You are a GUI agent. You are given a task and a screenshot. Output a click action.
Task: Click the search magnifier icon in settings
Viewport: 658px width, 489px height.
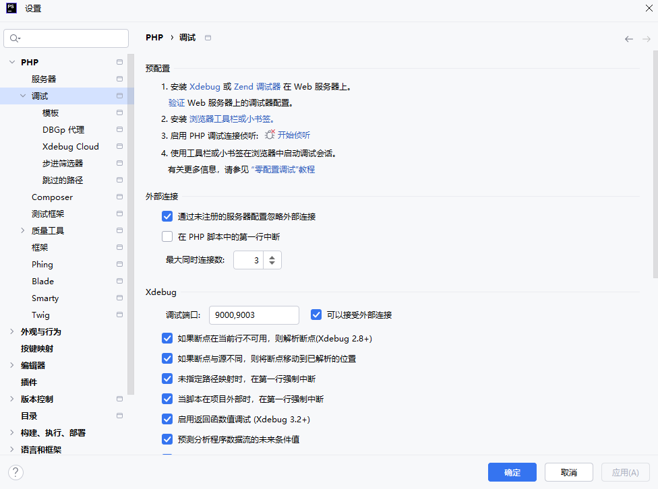click(x=15, y=38)
